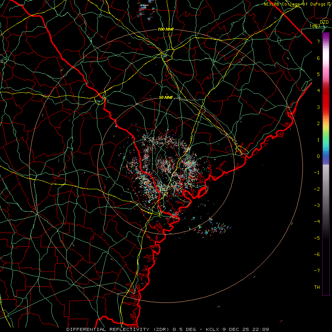Click the [dB] unit label
This screenshot has height=332, width=332.
click(x=315, y=26)
